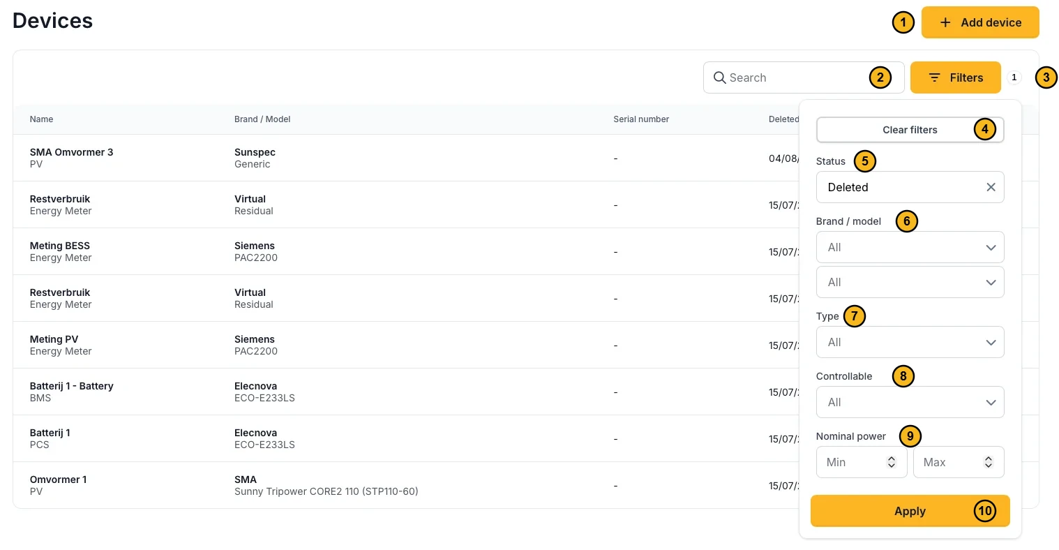Click the Name column header
The image size is (1059, 550).
click(41, 119)
